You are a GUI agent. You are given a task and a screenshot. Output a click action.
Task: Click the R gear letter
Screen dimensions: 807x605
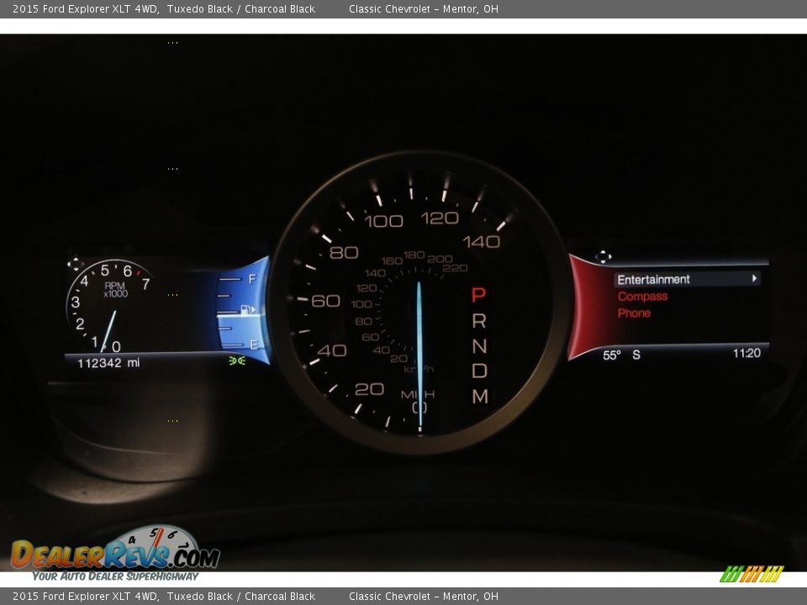click(x=479, y=321)
